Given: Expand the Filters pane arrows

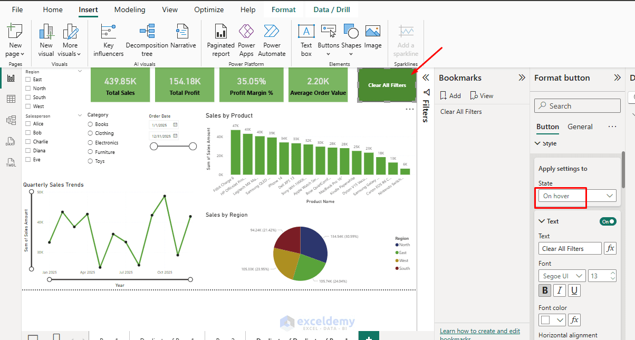Looking at the screenshot, I should coord(426,77).
